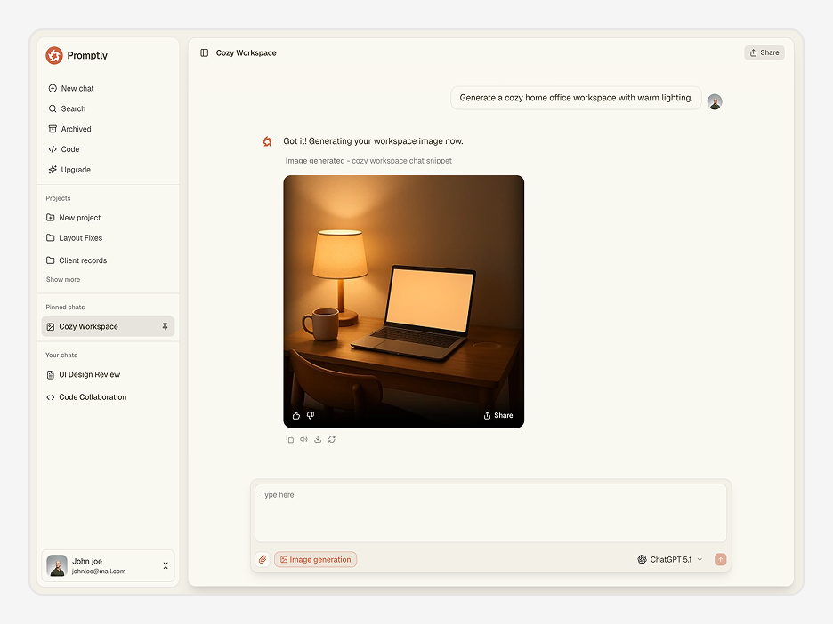833x624 pixels.
Task: Open the Code section
Action: (64, 149)
